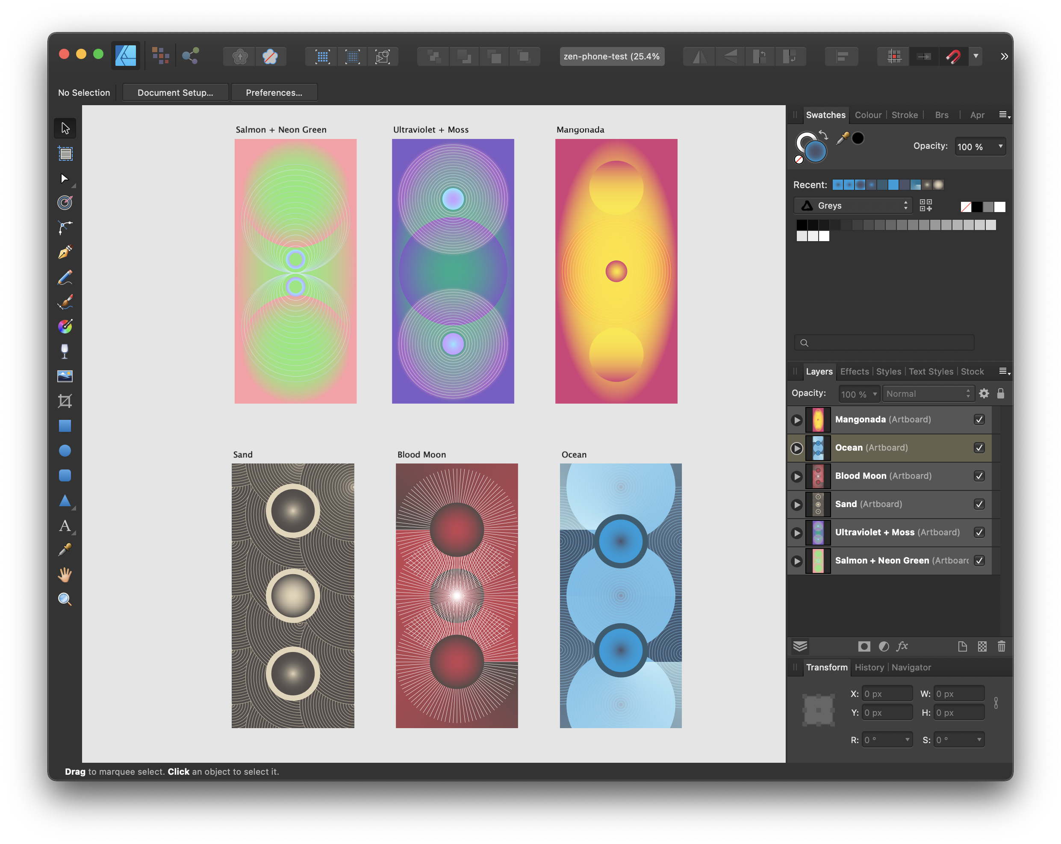Select the Artboard tool

65,153
